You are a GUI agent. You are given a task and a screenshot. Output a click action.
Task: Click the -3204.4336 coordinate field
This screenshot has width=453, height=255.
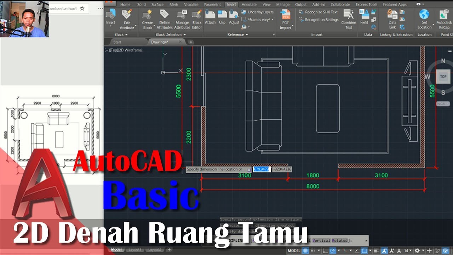(282, 169)
